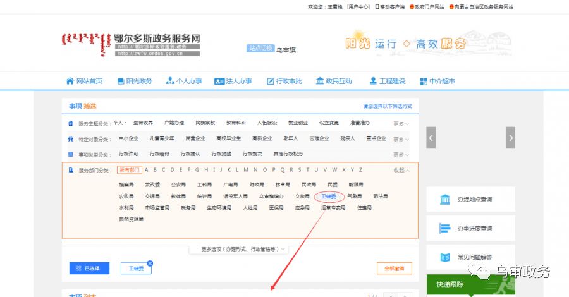The height and width of the screenshot is (297, 569).
Task: Open the 中介超市 tab
Action: pyautogui.click(x=437, y=82)
